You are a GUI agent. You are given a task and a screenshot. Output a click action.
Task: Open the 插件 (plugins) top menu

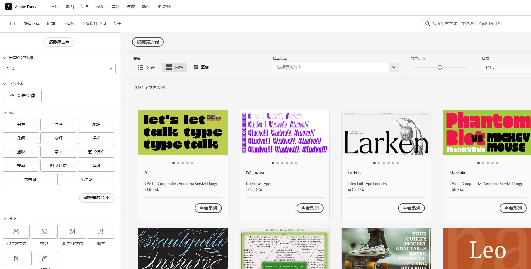tap(146, 7)
